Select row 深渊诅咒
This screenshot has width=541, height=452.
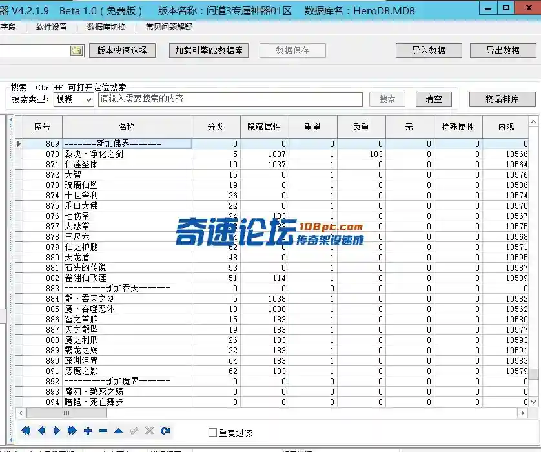pyautogui.click(x=272, y=360)
